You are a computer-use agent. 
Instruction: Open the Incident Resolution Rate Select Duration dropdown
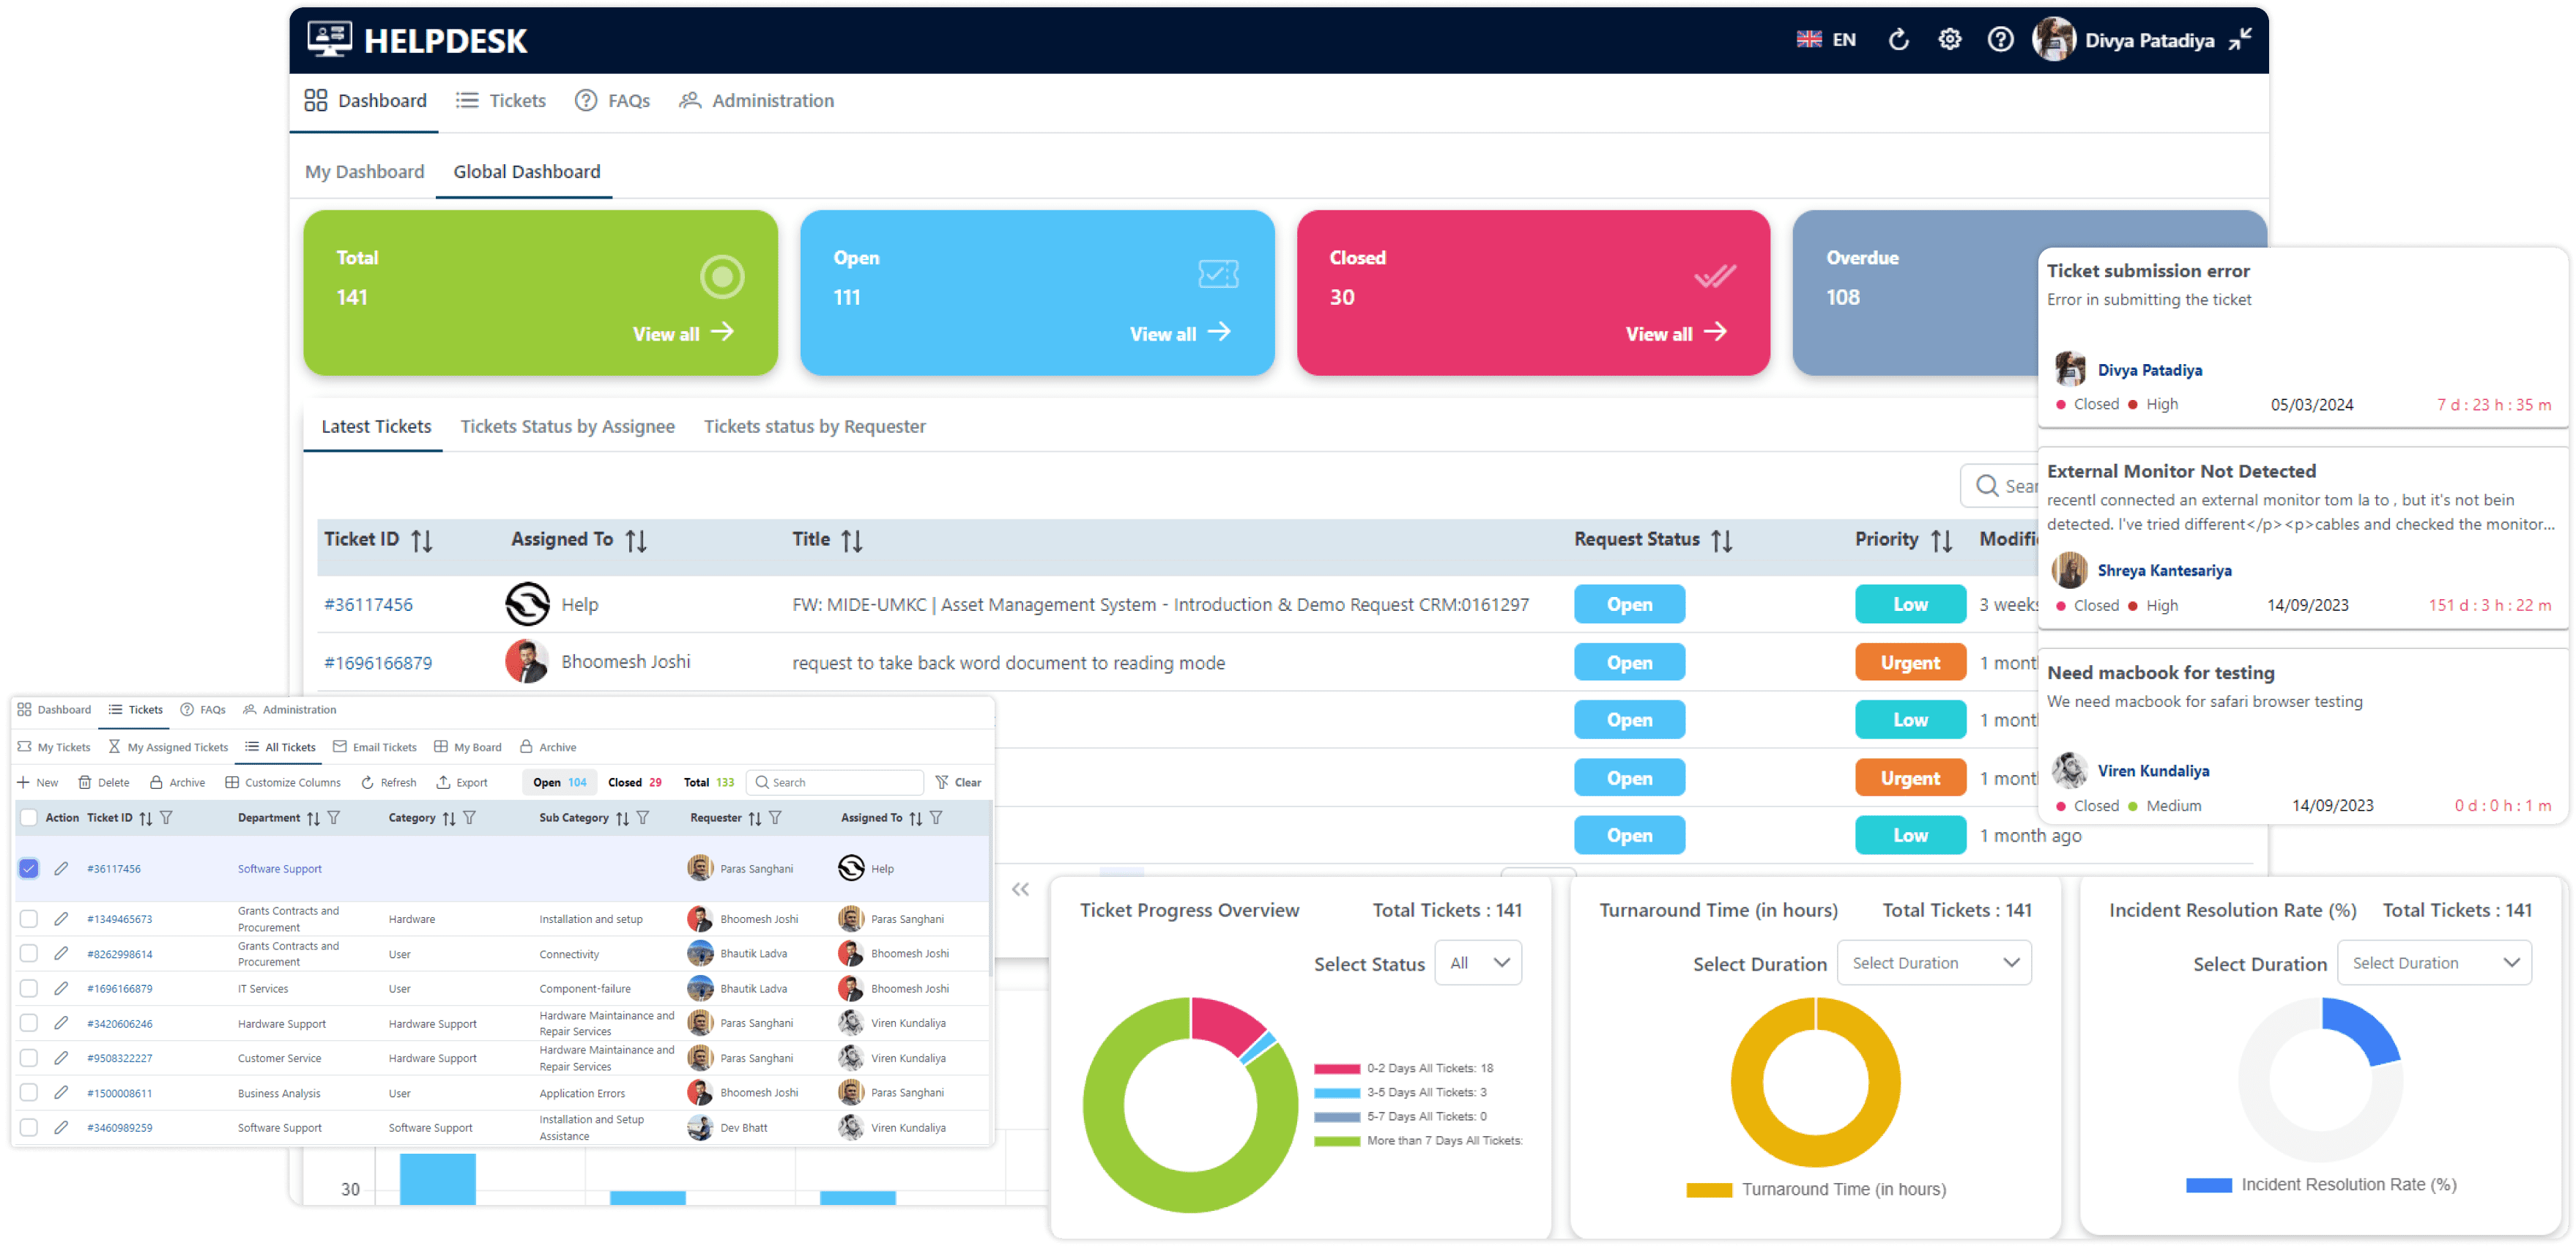pyautogui.click(x=2433, y=963)
